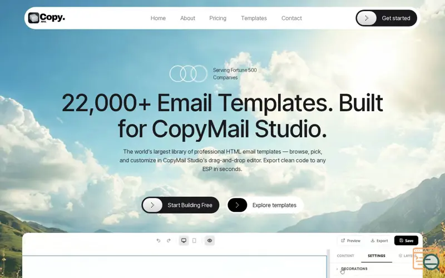Switch to the Content tab
The image size is (445, 278).
click(x=345, y=256)
